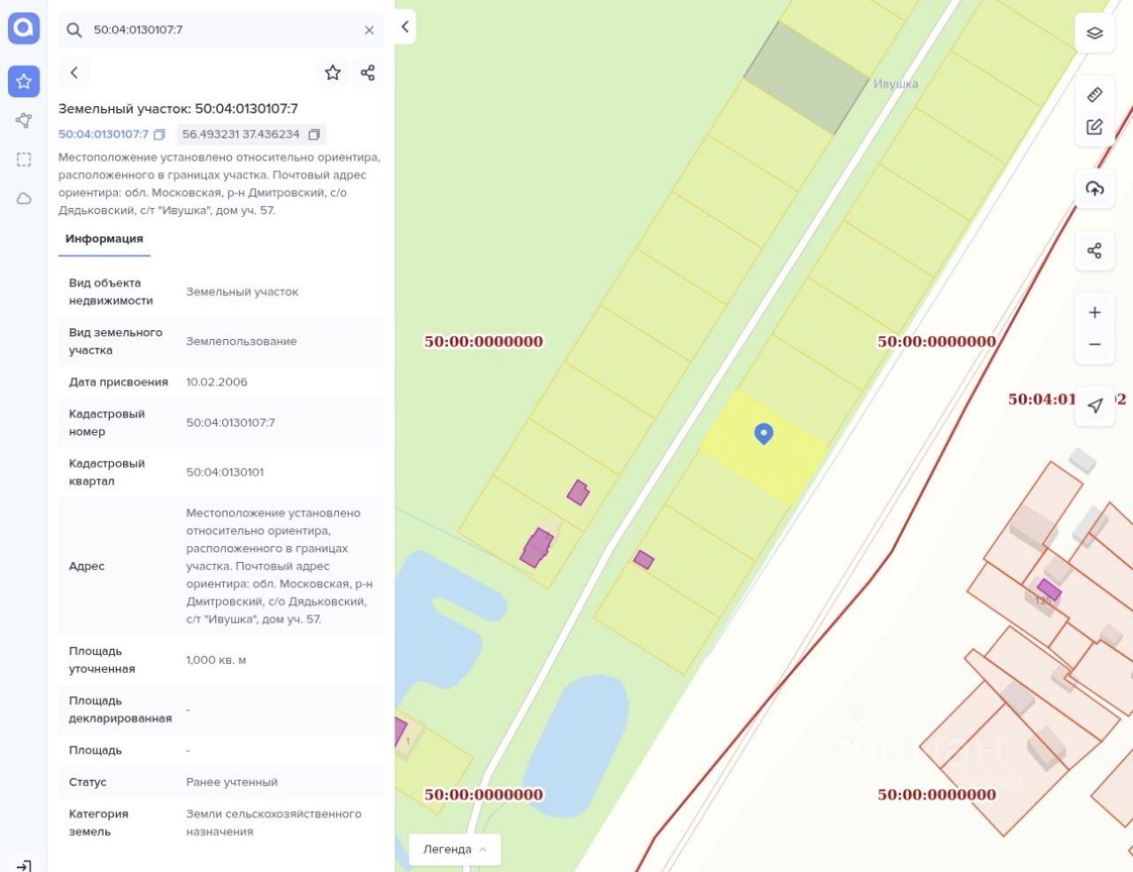Click cadastral quarter value 50:04:0130101
Screen dimensions: 1133x872
pos(225,473)
